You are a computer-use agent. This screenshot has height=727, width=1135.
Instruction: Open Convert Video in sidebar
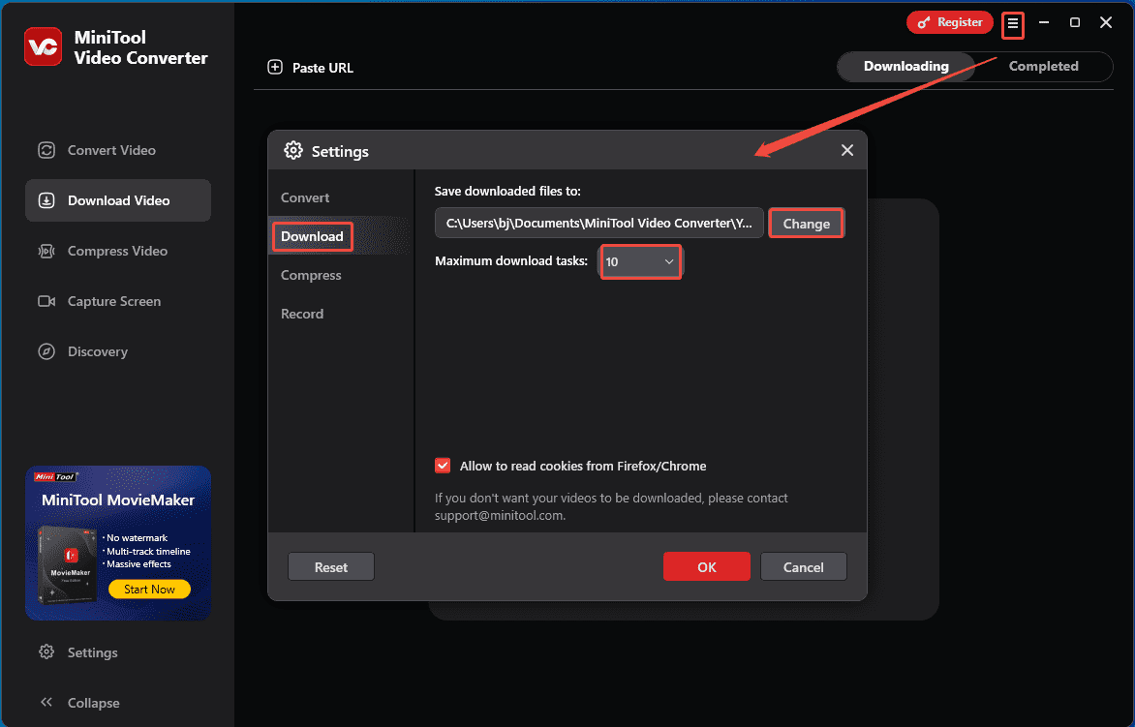coord(118,150)
